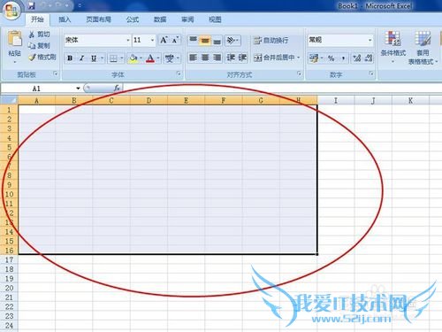Open 对齐方式 dialog launcher
The width and height of the screenshot is (442, 332).
(x=299, y=73)
